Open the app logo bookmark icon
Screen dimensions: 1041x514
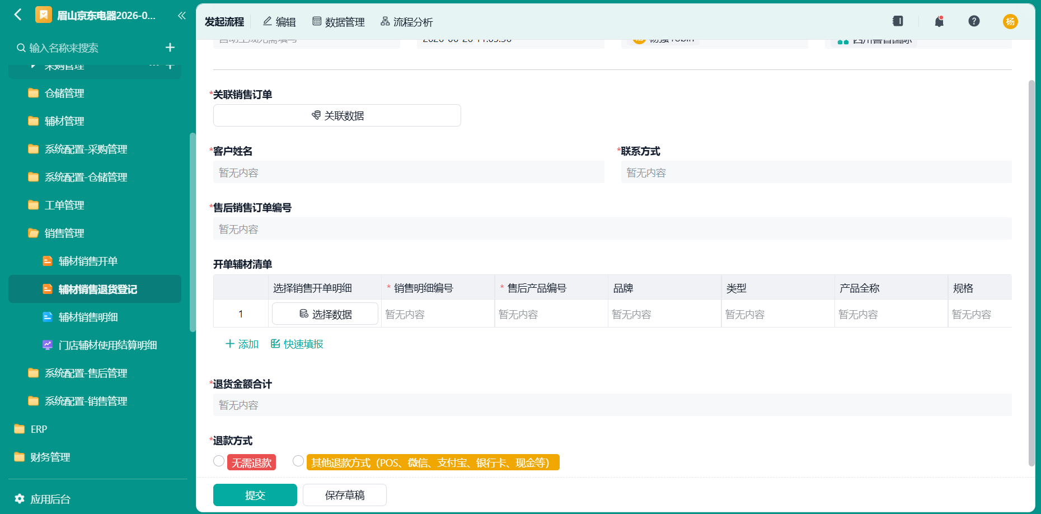[x=43, y=15]
